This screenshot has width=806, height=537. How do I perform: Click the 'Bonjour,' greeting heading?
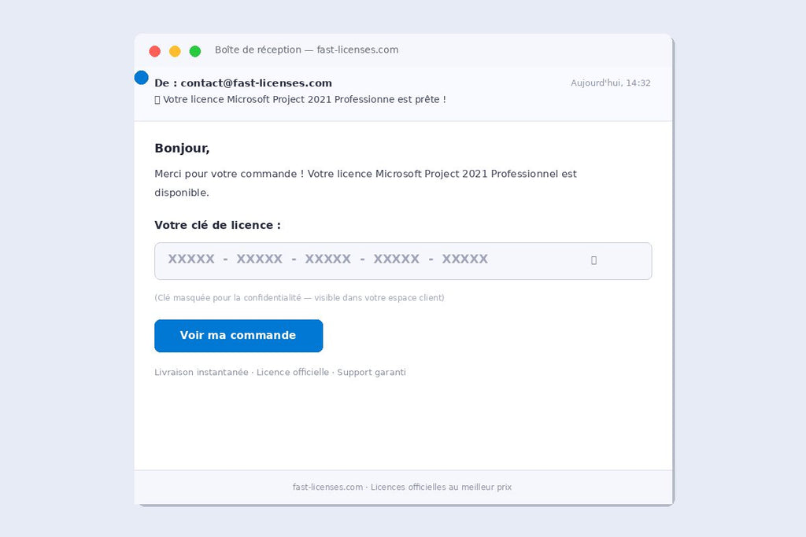pyautogui.click(x=182, y=149)
